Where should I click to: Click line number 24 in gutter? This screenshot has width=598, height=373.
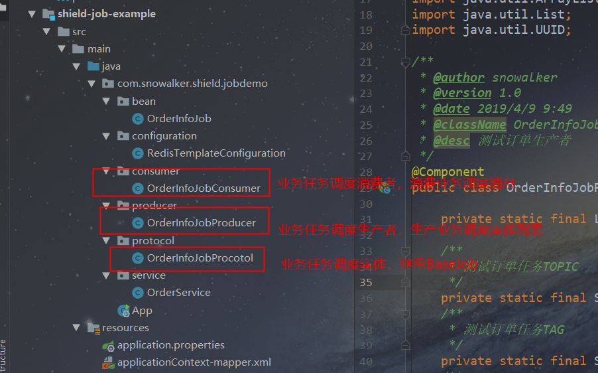coord(366,110)
